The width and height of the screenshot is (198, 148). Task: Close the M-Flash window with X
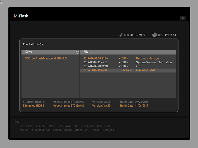tap(183, 18)
